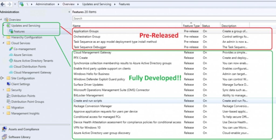276x140 pixels.
Task: Click Features in the breadcrumb path
Action: click(124, 4)
